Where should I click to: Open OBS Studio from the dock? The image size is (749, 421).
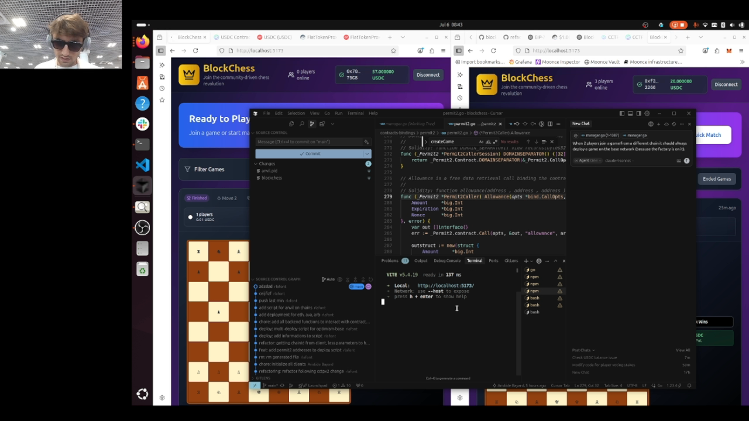click(x=142, y=227)
